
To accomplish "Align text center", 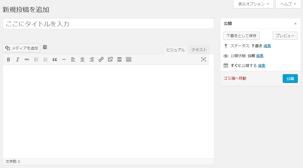I will [82, 59].
